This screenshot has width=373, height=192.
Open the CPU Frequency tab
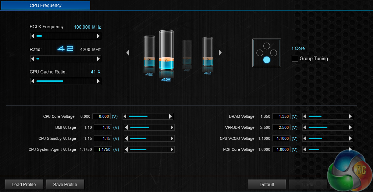coord(45,5)
